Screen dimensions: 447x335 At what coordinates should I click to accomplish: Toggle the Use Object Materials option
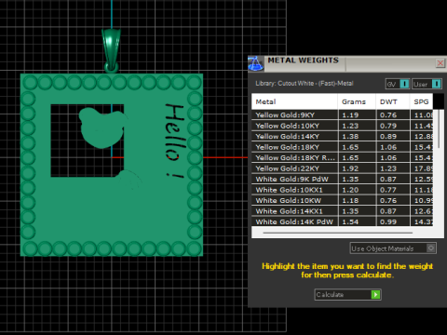point(393,248)
